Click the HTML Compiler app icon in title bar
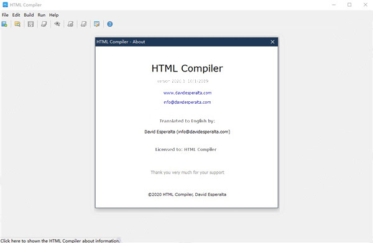Image resolution: width=373 pixels, height=243 pixels. 5,4
